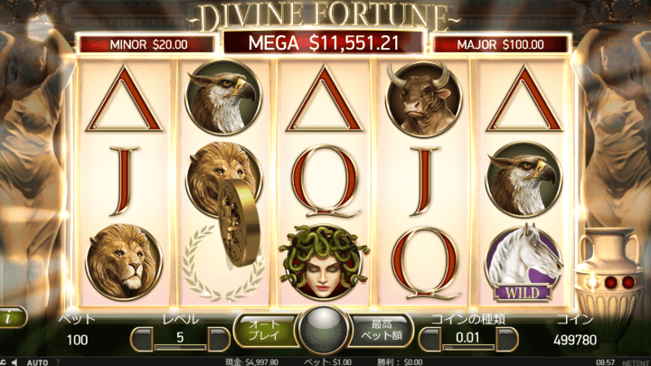This screenshot has width=651, height=366.
Task: Set max bet with 最高ベット額 button
Action: pyautogui.click(x=382, y=331)
